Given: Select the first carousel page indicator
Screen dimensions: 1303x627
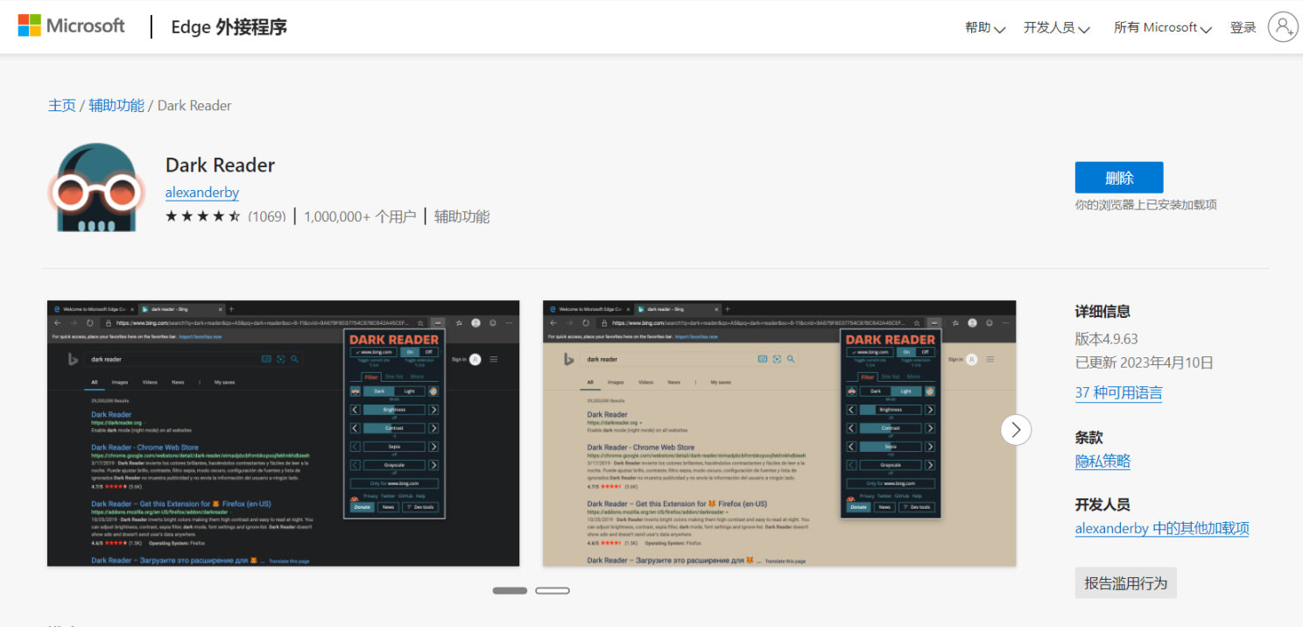Looking at the screenshot, I should click(x=510, y=591).
